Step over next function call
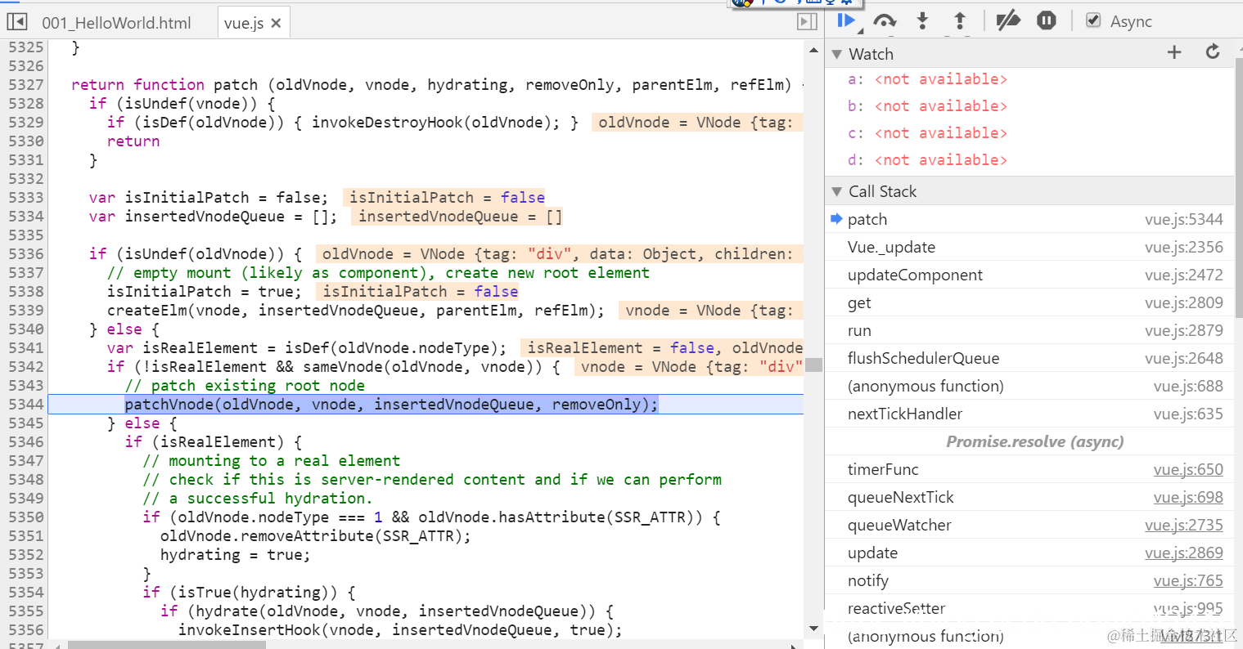 [885, 20]
